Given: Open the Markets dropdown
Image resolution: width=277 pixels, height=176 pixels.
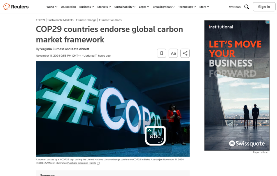Looking at the screenshot, I should tap(104, 7).
